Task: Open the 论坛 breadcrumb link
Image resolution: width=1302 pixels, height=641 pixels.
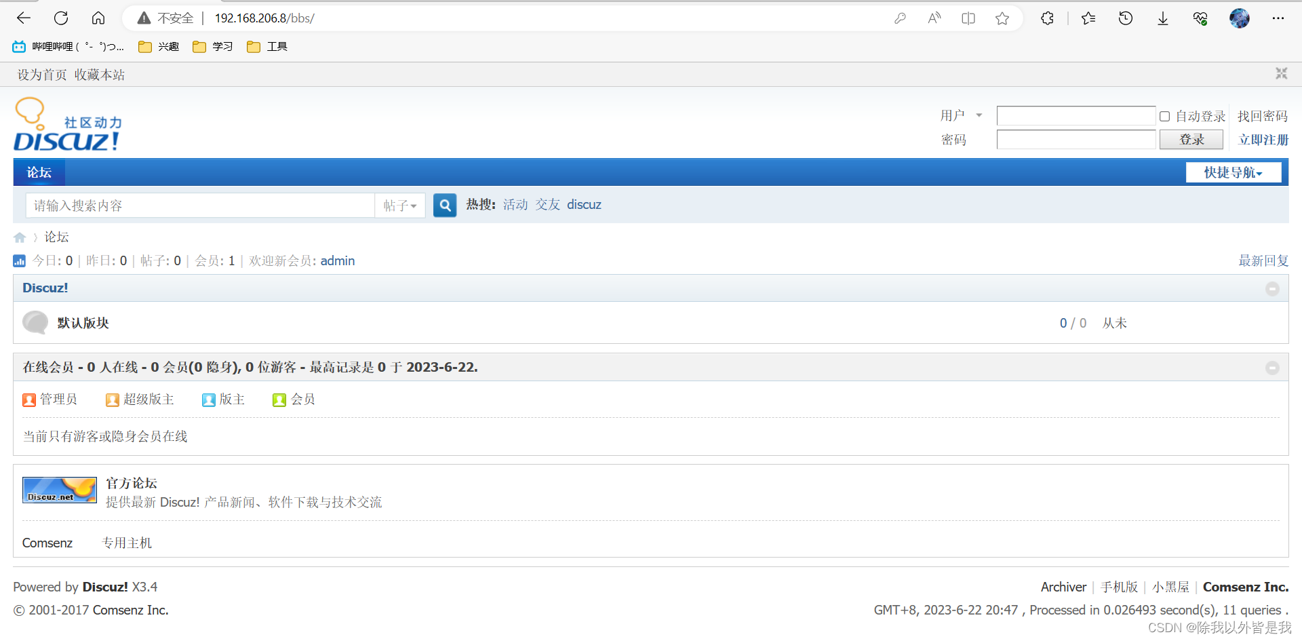Action: point(57,237)
